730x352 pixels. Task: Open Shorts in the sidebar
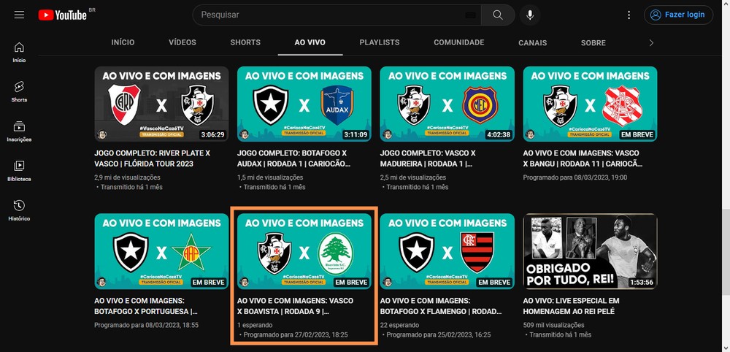[x=19, y=92]
